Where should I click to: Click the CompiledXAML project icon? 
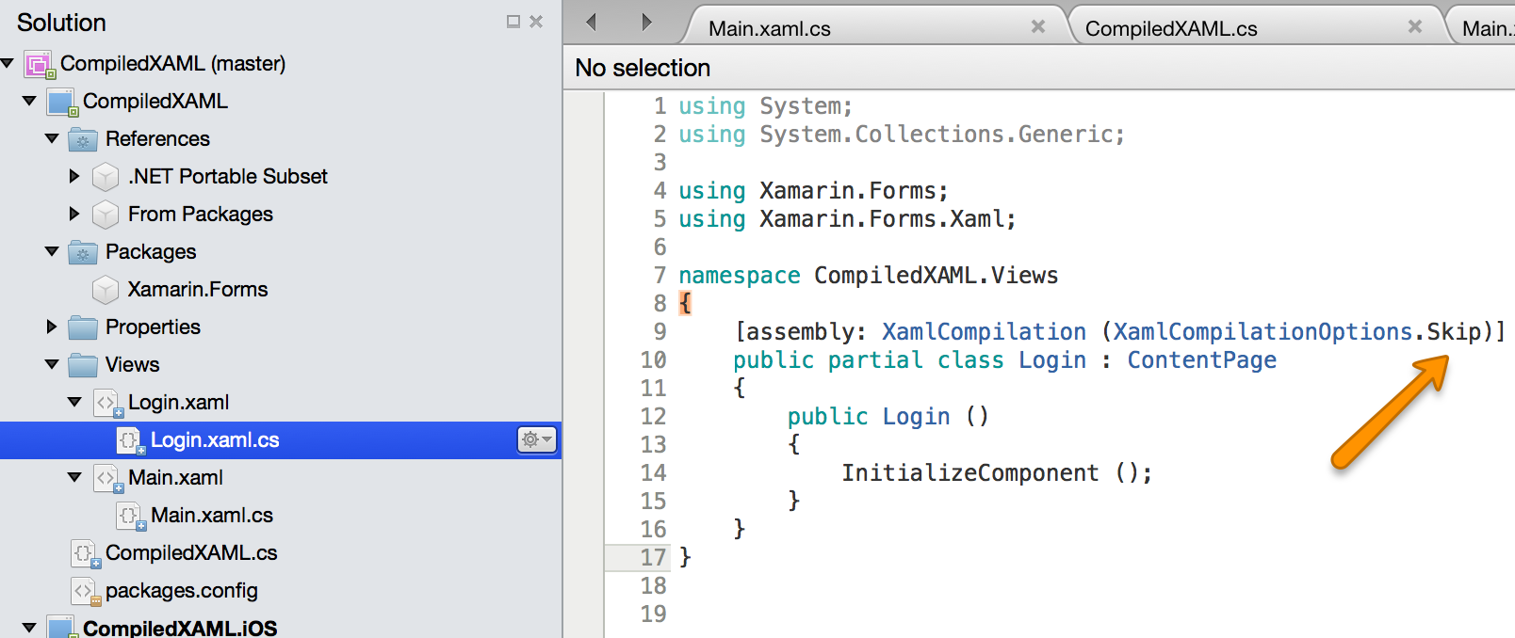coord(61,102)
